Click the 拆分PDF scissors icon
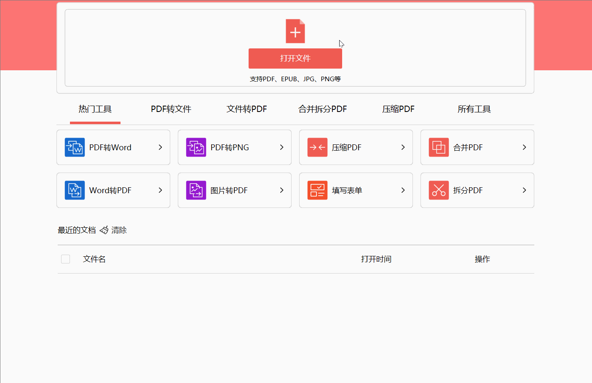 439,190
